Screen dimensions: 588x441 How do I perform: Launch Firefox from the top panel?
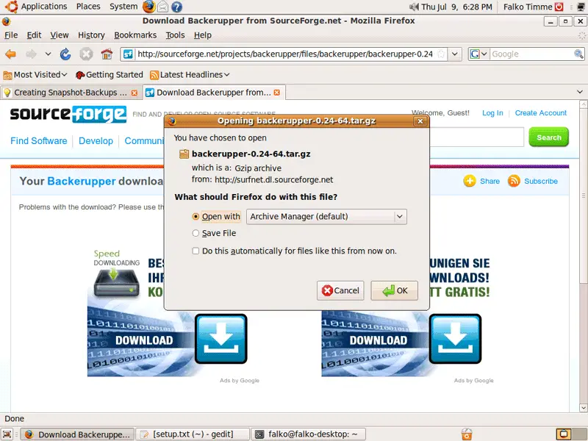(149, 7)
